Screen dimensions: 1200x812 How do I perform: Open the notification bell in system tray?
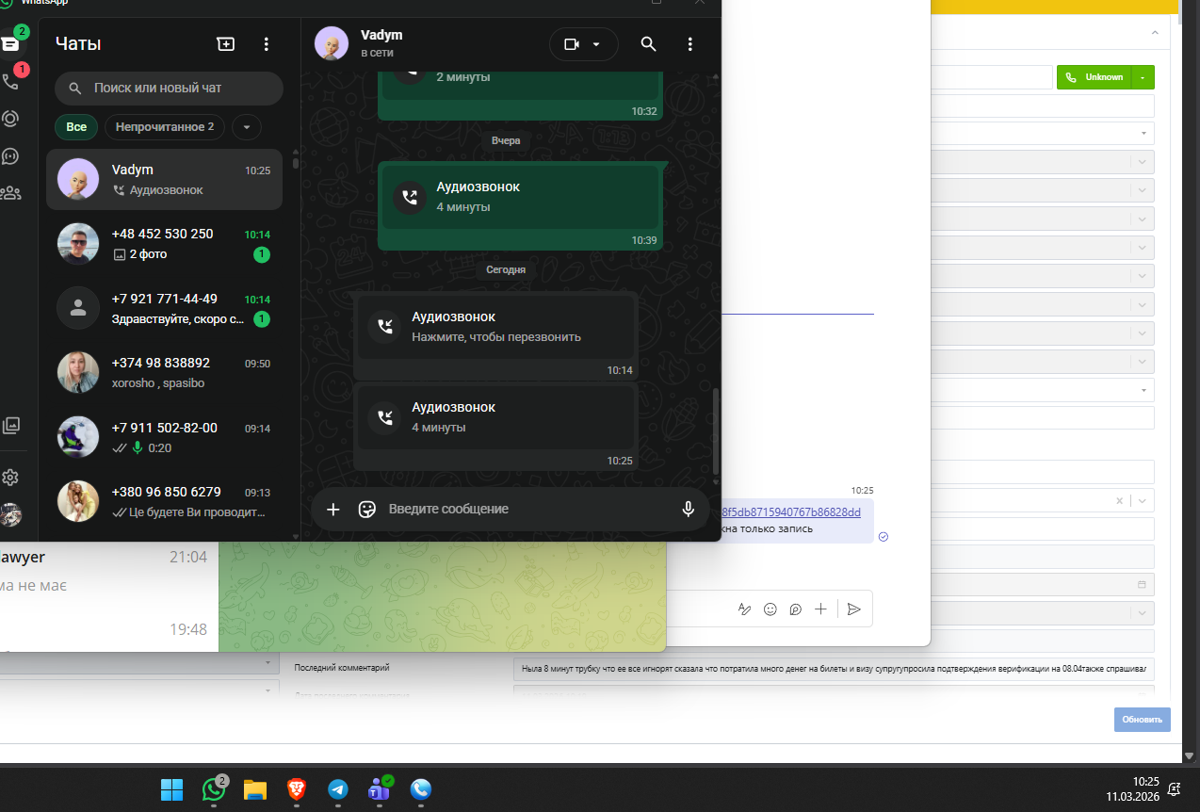pos(1175,788)
